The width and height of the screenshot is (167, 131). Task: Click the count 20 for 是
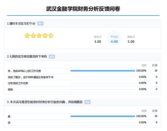(x=156, y=116)
